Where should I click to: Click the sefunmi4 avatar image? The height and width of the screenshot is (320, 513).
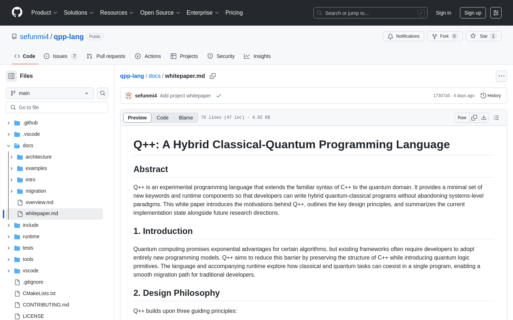129,96
